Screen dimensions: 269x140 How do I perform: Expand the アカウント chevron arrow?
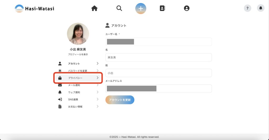tap(97, 63)
